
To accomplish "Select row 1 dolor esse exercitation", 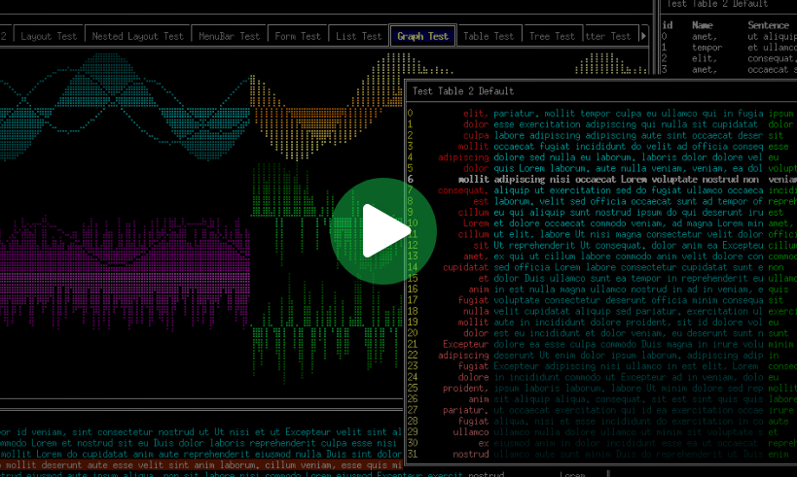I will point(601,124).
